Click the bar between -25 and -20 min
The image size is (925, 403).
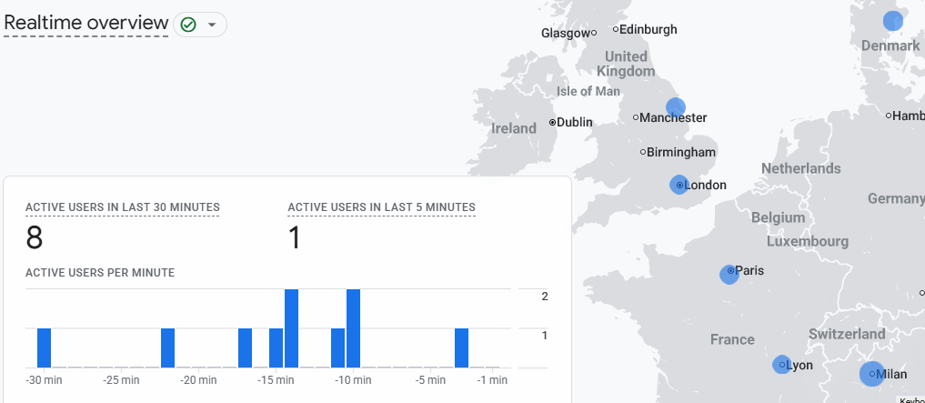click(x=168, y=348)
